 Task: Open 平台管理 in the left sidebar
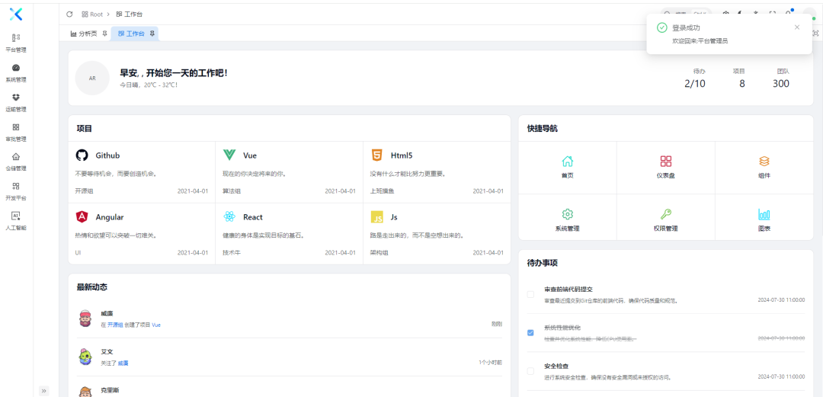point(16,41)
